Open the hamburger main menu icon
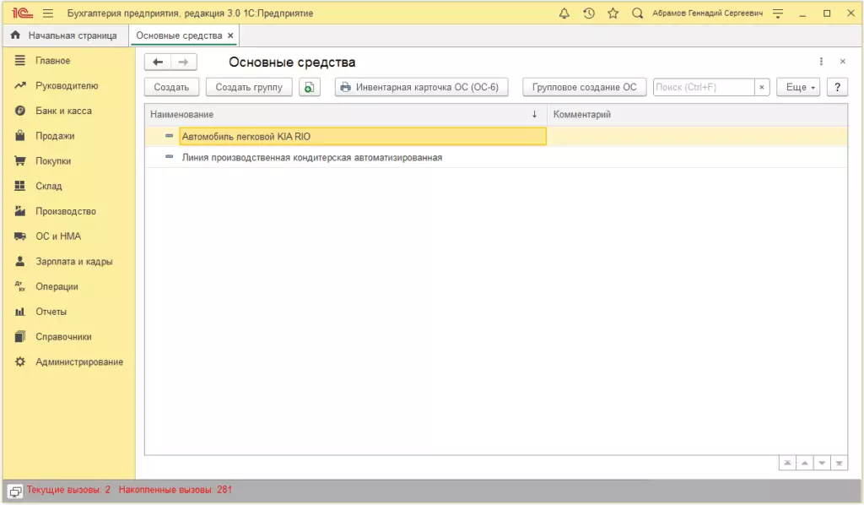 point(47,14)
